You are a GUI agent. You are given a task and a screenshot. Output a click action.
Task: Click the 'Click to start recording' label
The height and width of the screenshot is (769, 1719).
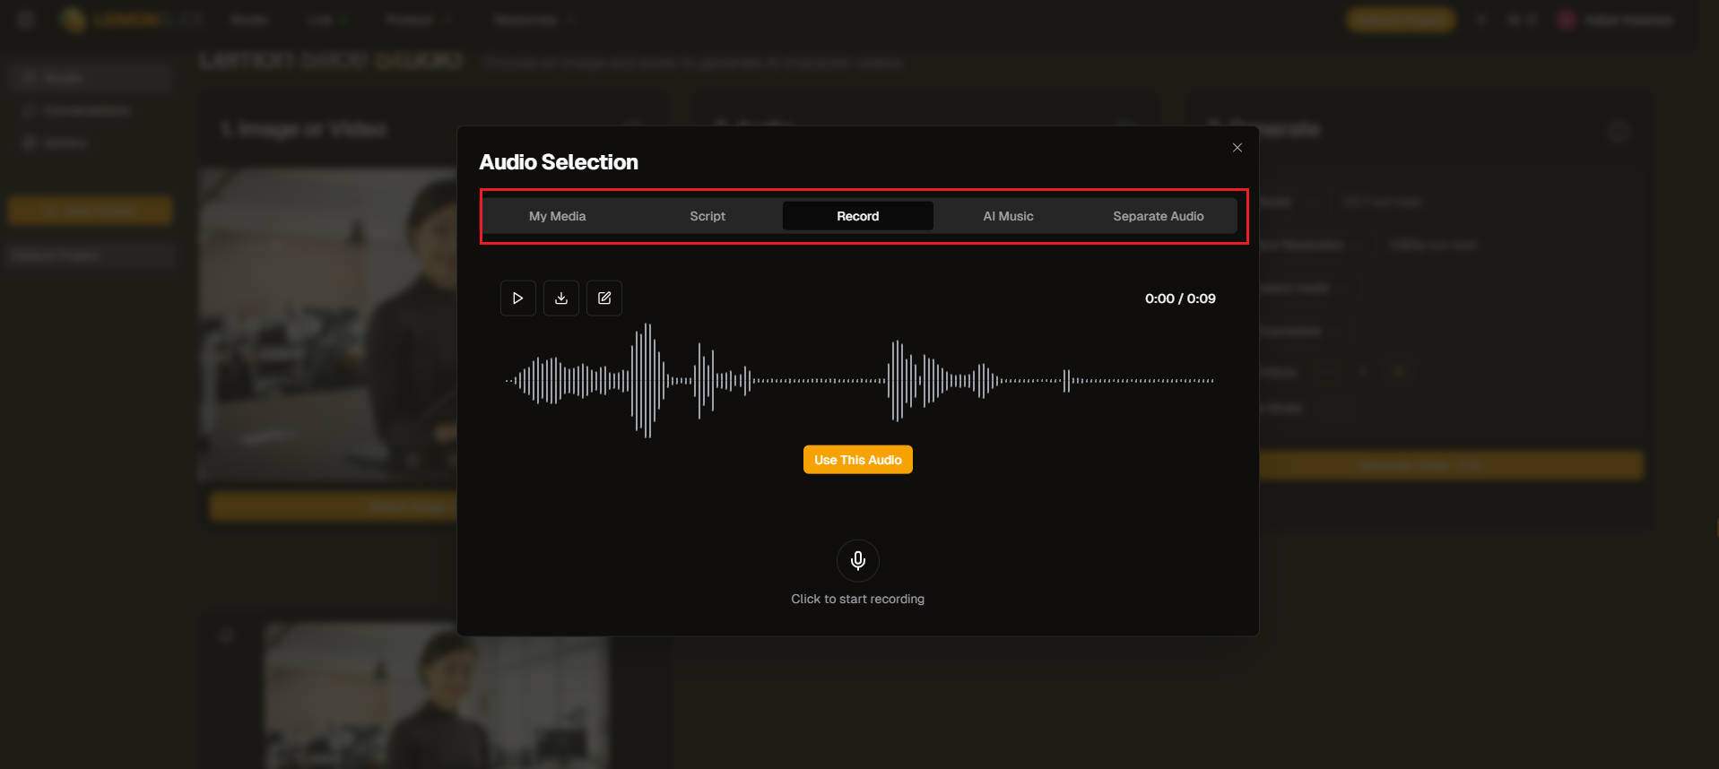(858, 599)
